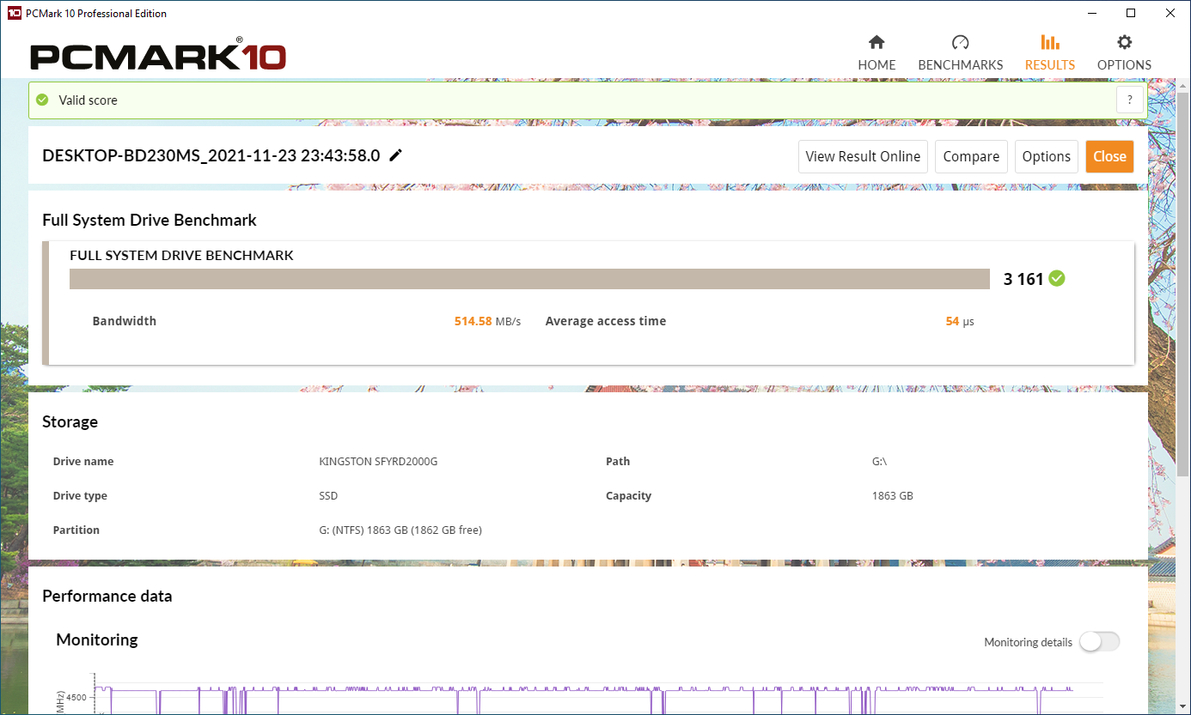The width and height of the screenshot is (1191, 715).
Task: Click the result name DESKTOP-BD230MS_2021-11-23 23:43:58.0
Action: [x=211, y=156]
